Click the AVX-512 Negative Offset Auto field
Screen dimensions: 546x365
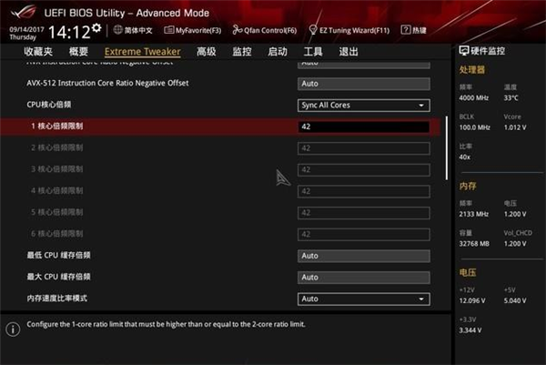pyautogui.click(x=364, y=84)
